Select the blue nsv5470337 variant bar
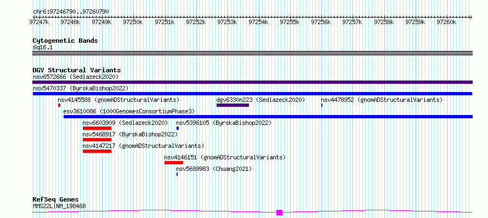This screenshot has width=488, height=218. (252, 94)
